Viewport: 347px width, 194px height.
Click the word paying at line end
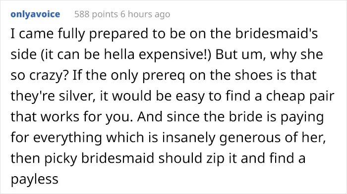pyautogui.click(x=302, y=117)
